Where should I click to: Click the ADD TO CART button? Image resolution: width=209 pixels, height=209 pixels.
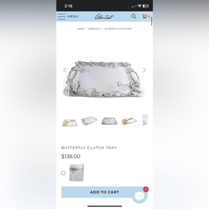pyautogui.click(x=104, y=192)
